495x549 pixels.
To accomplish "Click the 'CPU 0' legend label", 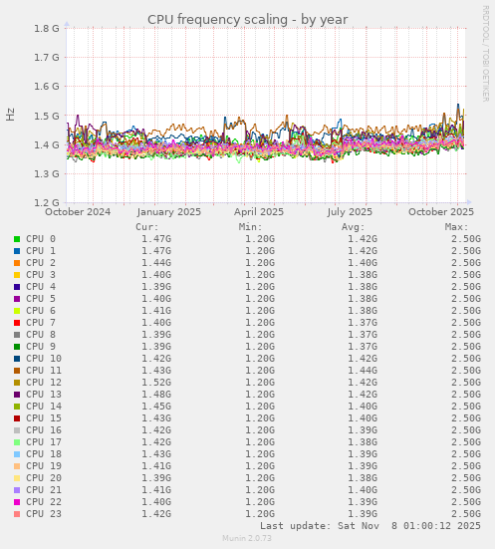I will (x=41, y=239).
